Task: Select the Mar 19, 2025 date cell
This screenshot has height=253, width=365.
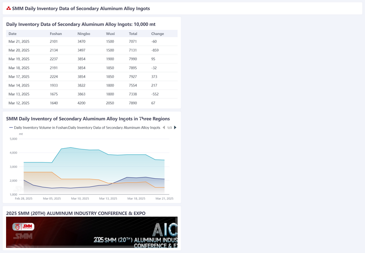Action: [19, 59]
